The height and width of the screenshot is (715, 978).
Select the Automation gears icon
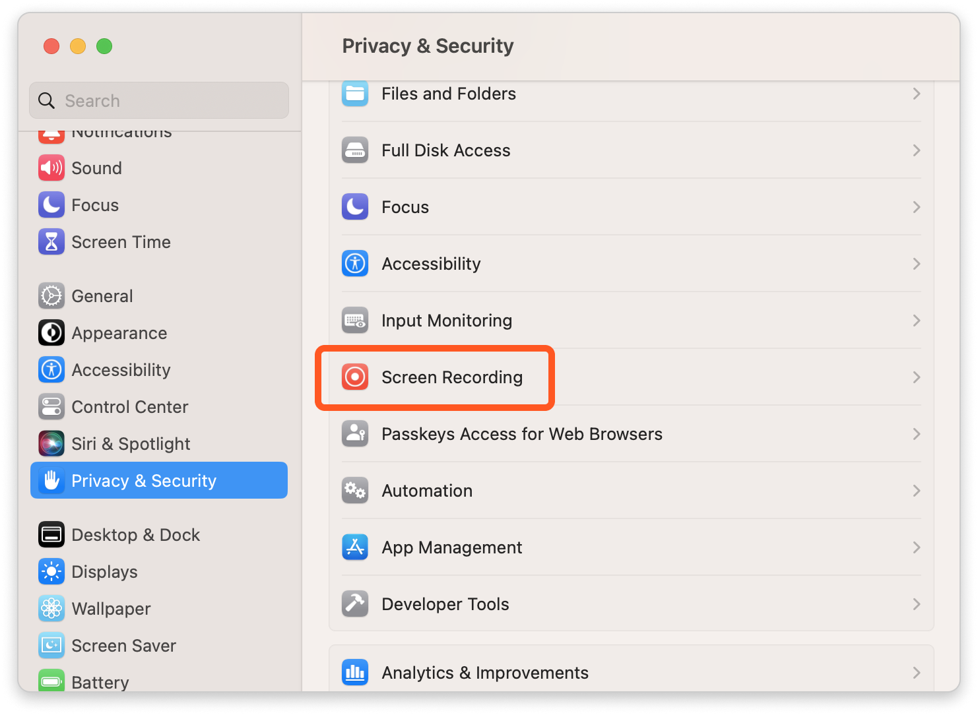(355, 490)
